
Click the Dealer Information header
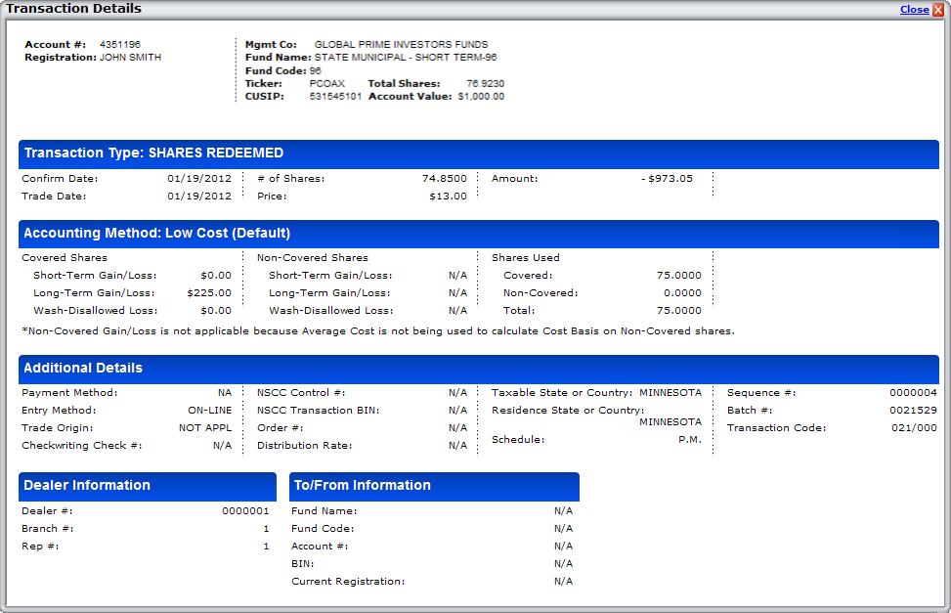[x=148, y=486]
